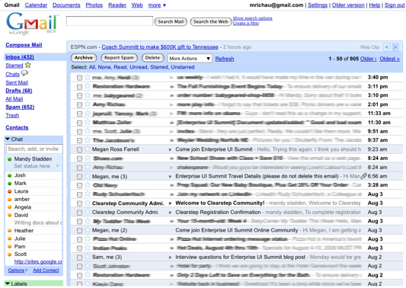Click Mark's green status dot

point(10,184)
